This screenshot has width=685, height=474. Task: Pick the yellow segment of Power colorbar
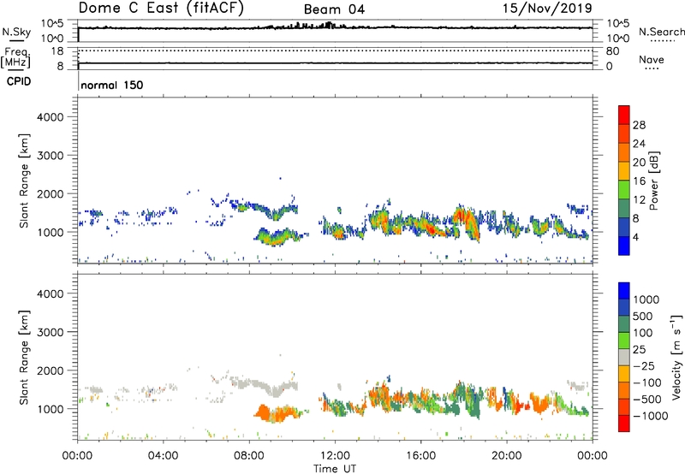(624, 171)
